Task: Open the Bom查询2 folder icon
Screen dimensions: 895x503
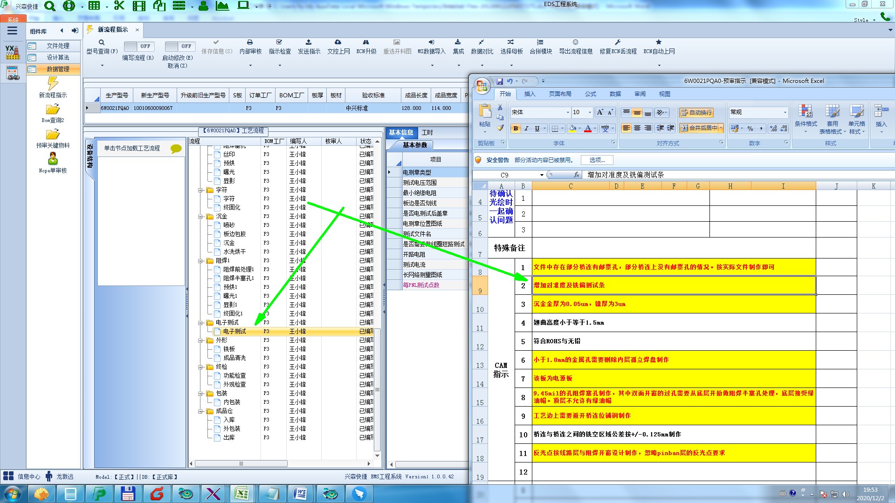Action: point(53,110)
